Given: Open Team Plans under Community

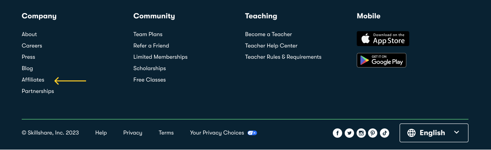Looking at the screenshot, I should [x=148, y=34].
